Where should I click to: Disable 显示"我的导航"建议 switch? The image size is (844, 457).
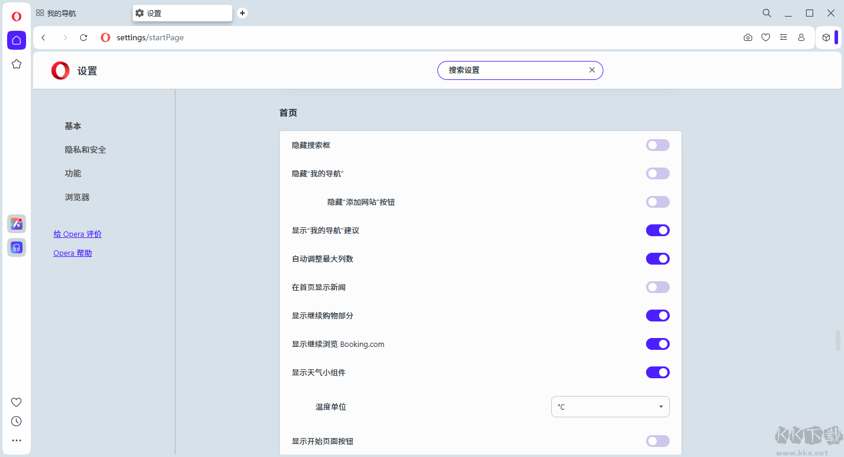[x=658, y=230]
